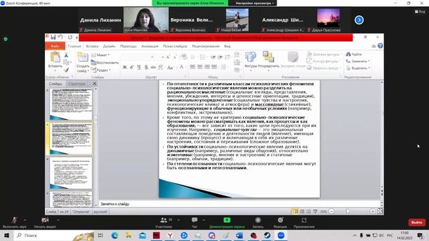Open the File (Файл) tab

[55, 46]
